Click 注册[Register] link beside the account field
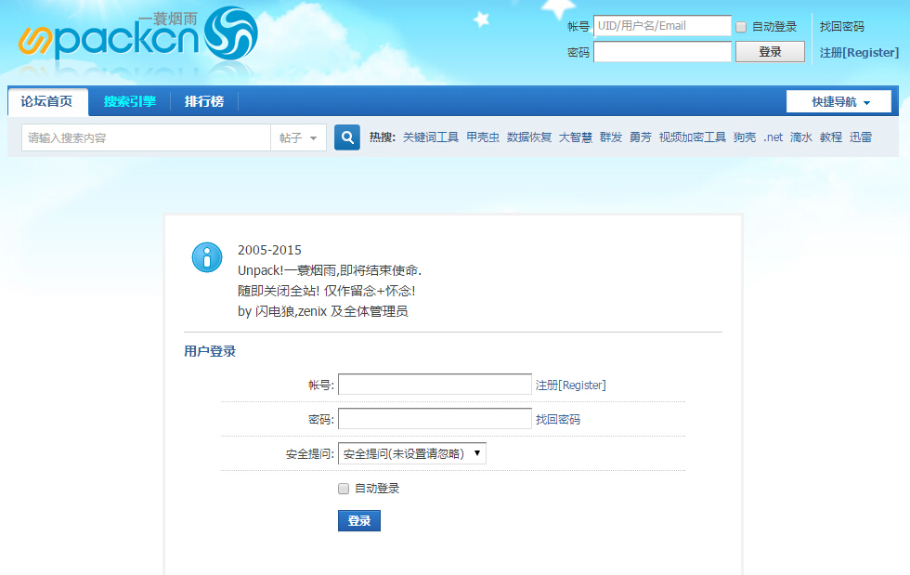Viewport: 910px width, 575px height. (570, 384)
